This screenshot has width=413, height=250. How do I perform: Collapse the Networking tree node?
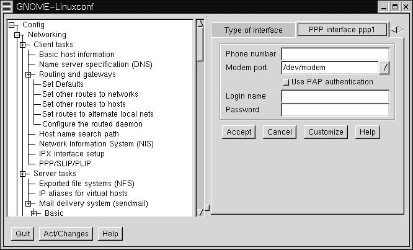[x=17, y=35]
